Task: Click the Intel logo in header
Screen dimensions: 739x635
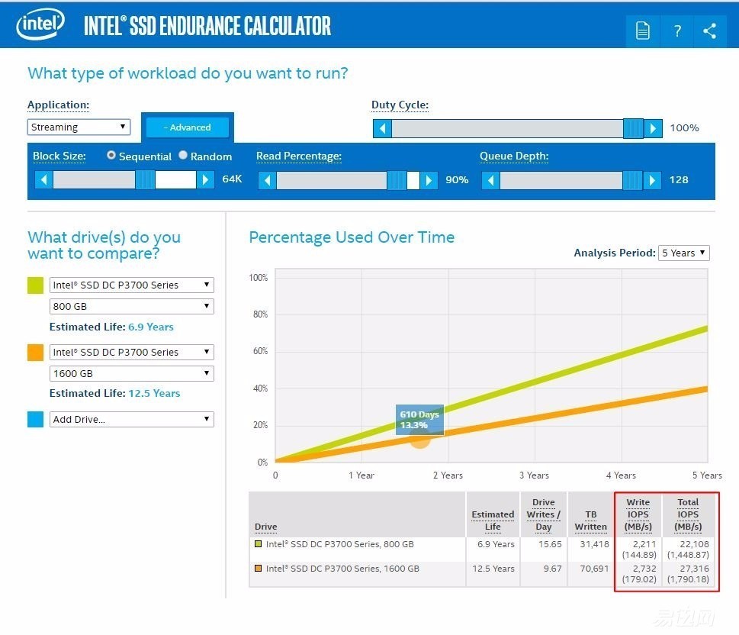Action: [x=40, y=24]
